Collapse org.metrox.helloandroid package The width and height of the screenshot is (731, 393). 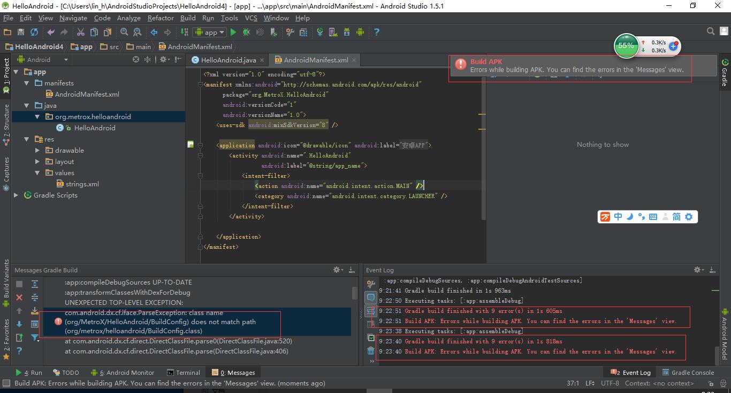[x=37, y=116]
